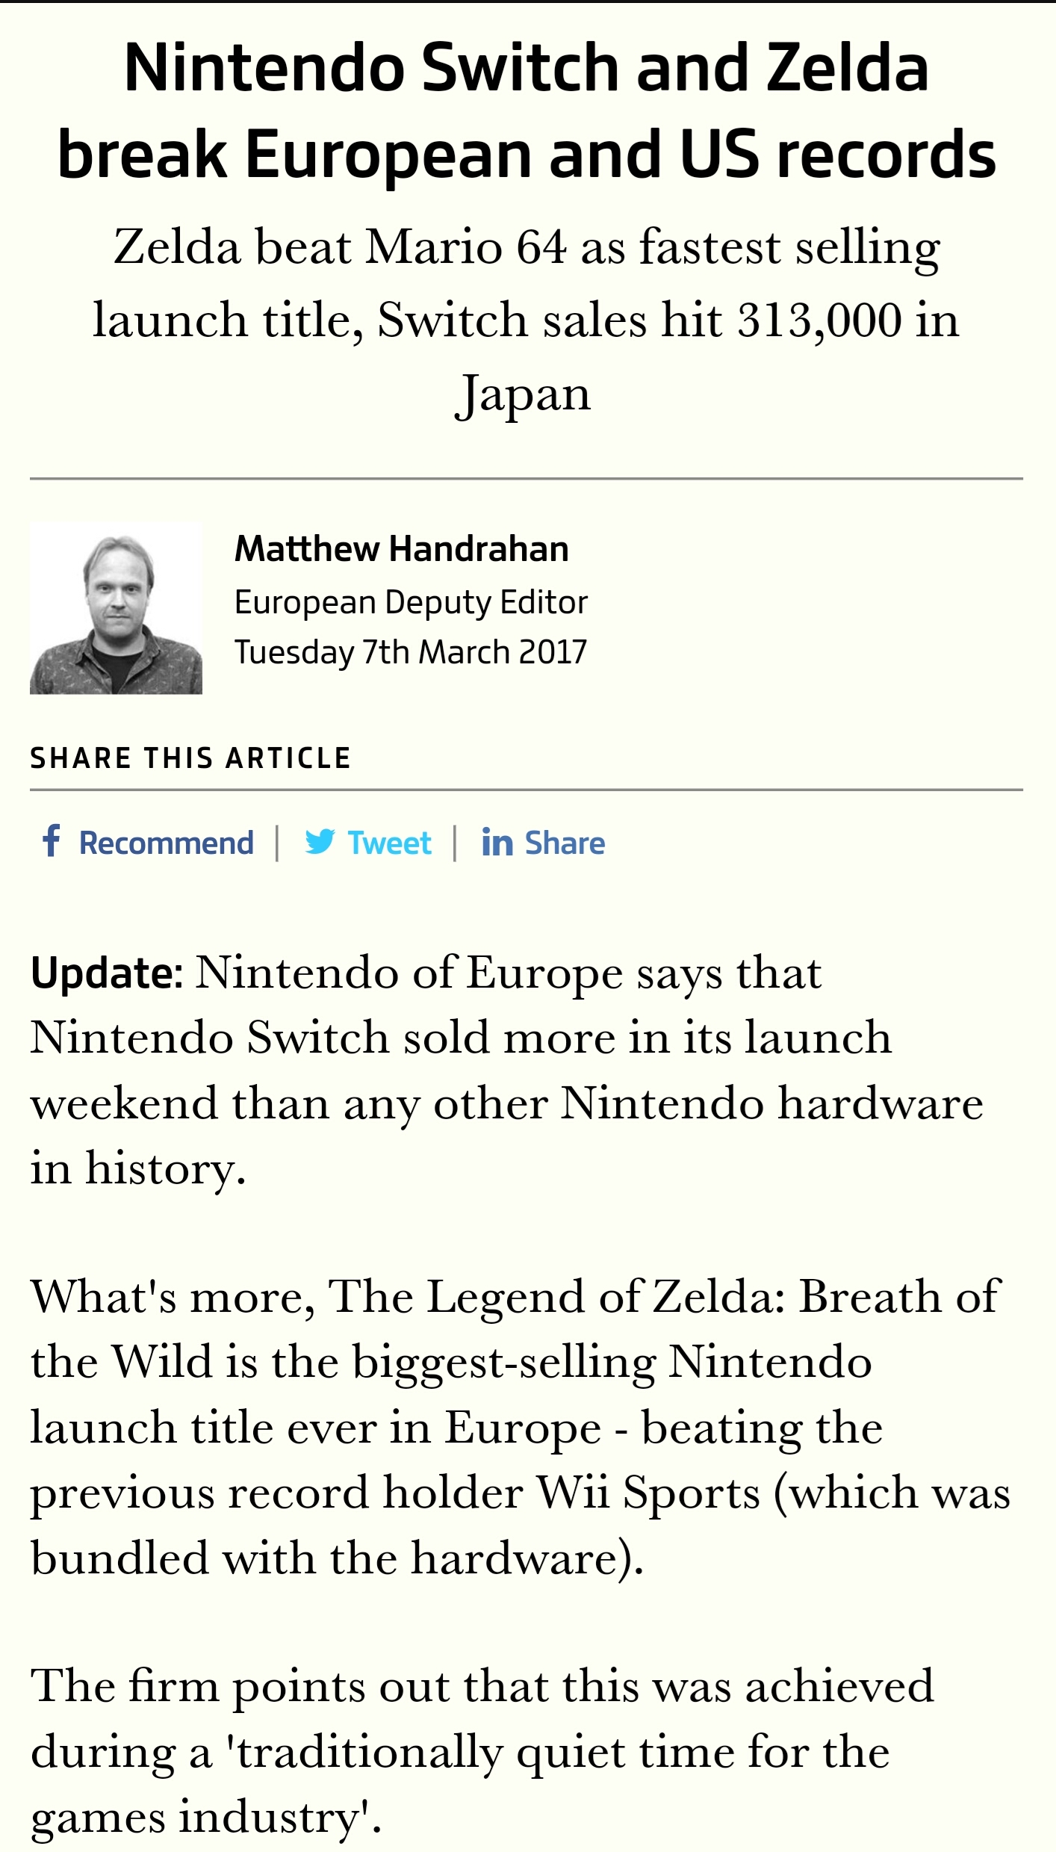
Task: Click the Recommend share link
Action: click(x=167, y=843)
